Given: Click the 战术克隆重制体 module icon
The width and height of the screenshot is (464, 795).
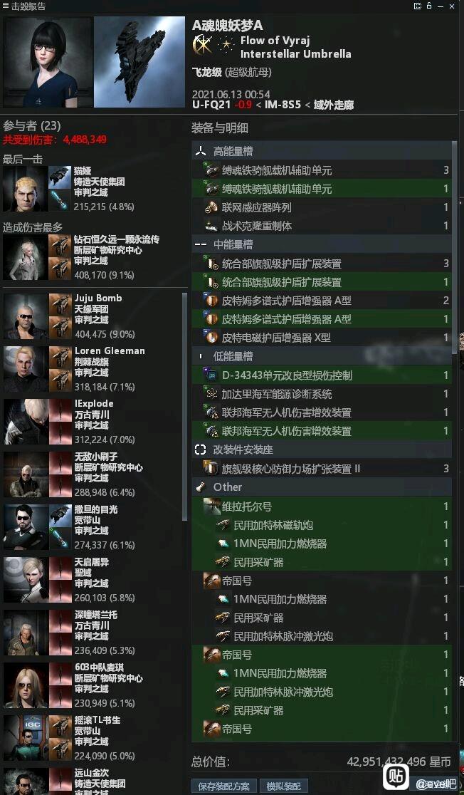Looking at the screenshot, I should [211, 226].
